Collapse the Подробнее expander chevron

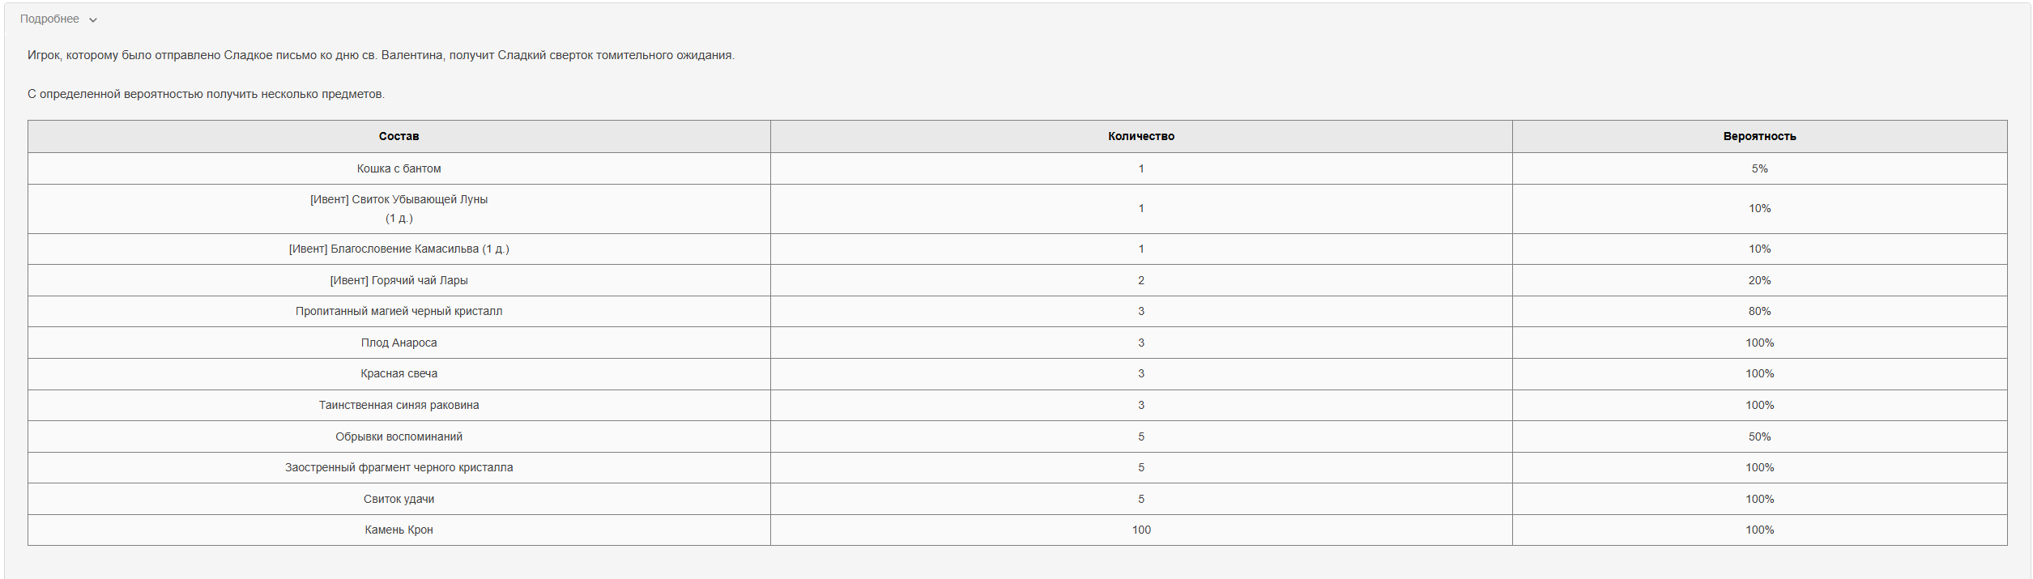pyautogui.click(x=93, y=20)
